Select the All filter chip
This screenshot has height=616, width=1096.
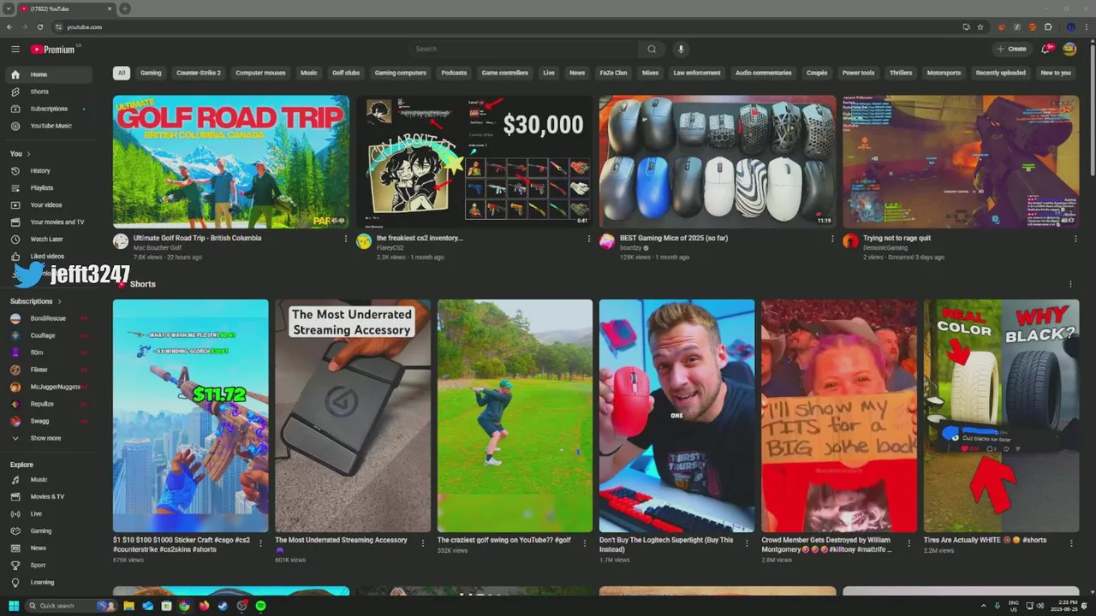coord(122,73)
